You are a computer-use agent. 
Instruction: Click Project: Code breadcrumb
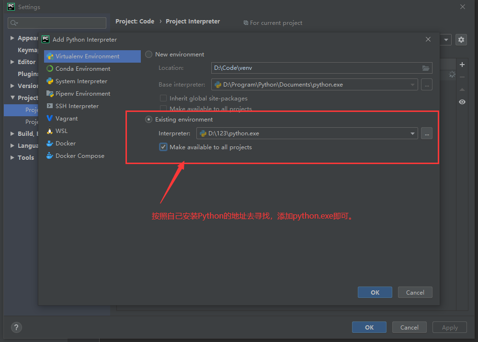click(x=135, y=22)
